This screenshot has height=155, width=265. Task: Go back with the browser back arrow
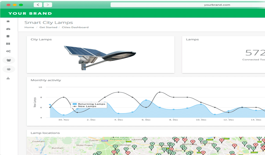pyautogui.click(x=38, y=5)
